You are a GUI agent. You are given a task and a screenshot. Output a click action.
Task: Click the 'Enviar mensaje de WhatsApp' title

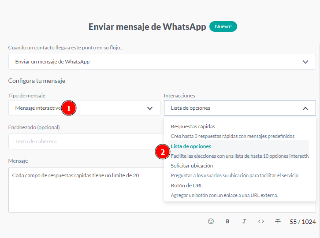[x=147, y=26]
